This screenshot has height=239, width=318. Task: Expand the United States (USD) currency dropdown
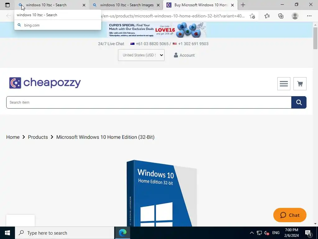coord(141,55)
